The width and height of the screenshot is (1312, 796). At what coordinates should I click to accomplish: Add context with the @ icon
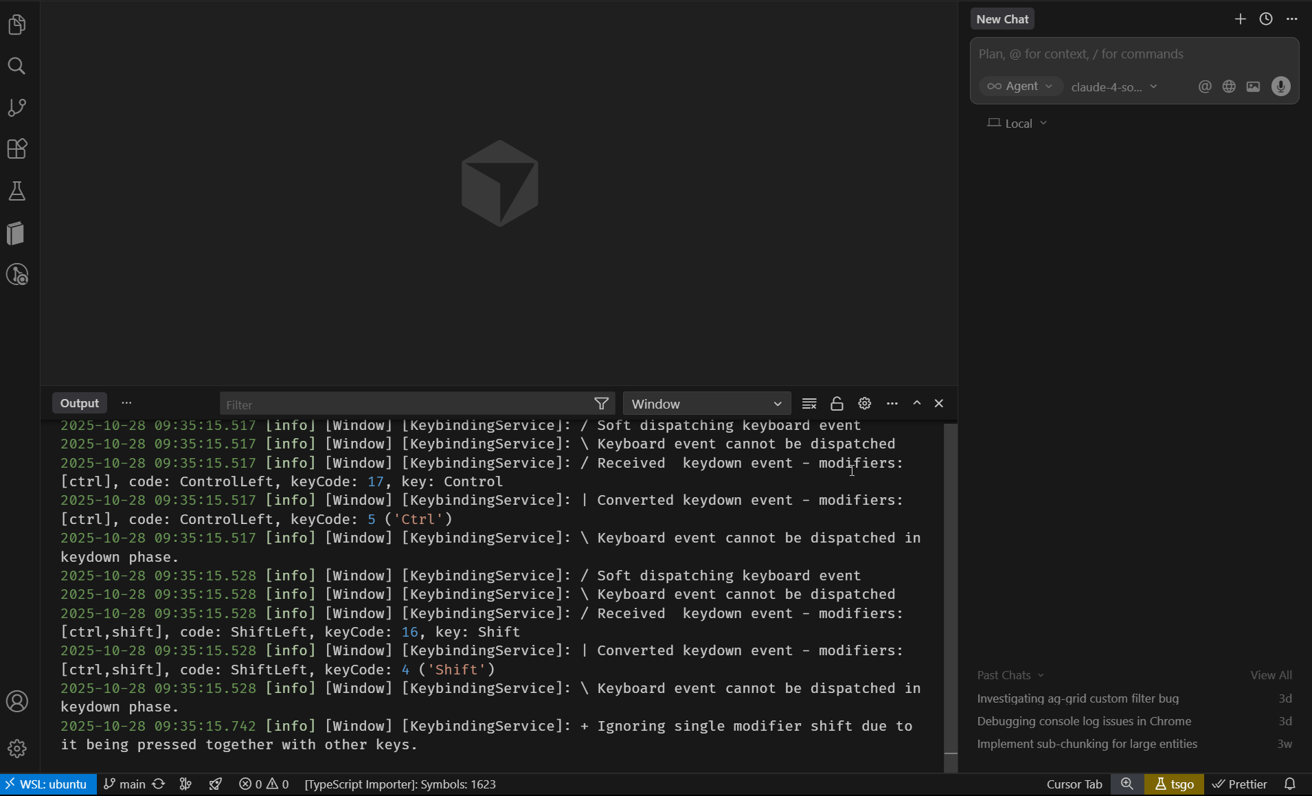[1205, 87]
